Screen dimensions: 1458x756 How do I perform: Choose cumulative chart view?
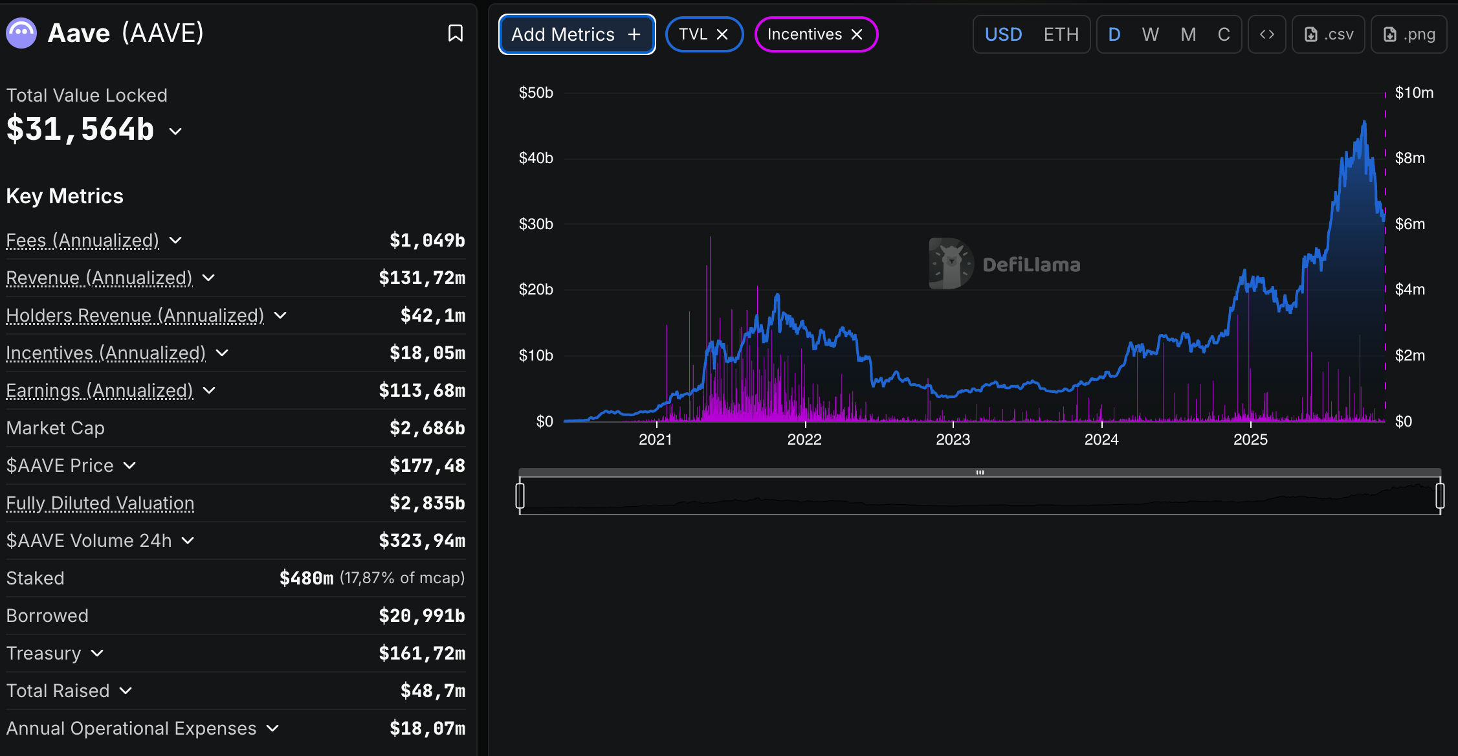pyautogui.click(x=1223, y=34)
